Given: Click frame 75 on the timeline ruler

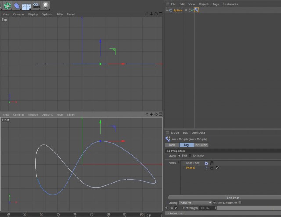Looking at the screenshot, I should (92, 214).
